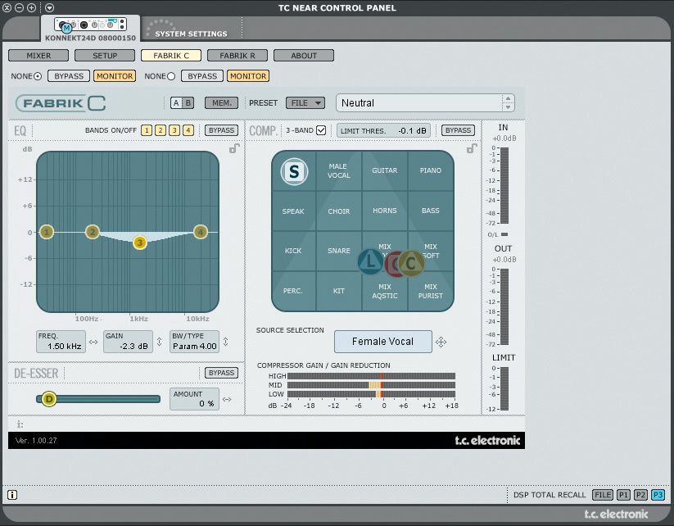Click the FABRIK C logo
Image resolution: width=674 pixels, height=526 pixels.
[x=61, y=103]
